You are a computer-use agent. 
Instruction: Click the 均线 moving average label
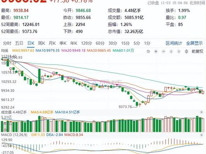(x=5, y=51)
